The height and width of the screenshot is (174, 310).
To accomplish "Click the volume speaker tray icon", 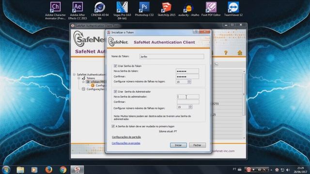I will tap(288, 170).
